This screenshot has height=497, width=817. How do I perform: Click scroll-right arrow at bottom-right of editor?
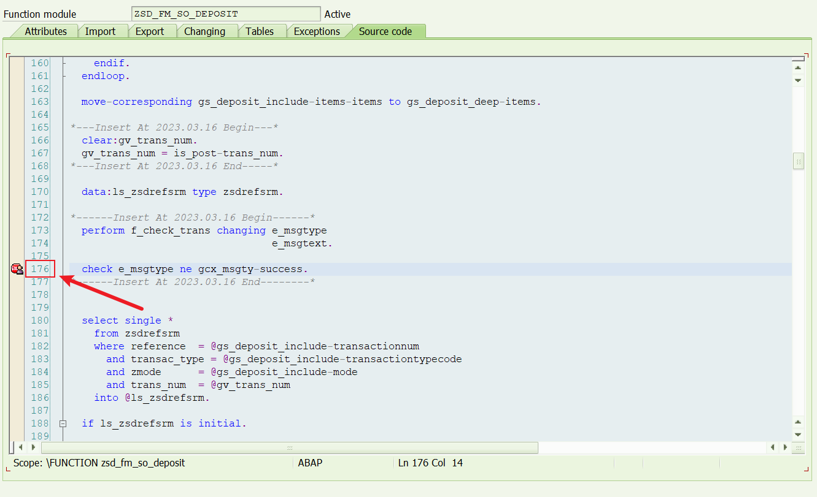[784, 447]
